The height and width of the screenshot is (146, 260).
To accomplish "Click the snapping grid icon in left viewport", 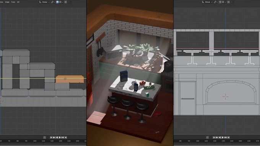I will 60,2.
